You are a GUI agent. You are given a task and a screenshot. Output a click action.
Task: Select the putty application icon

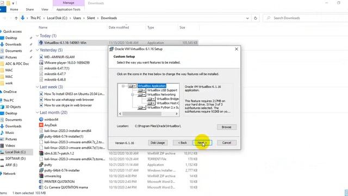[41, 164]
